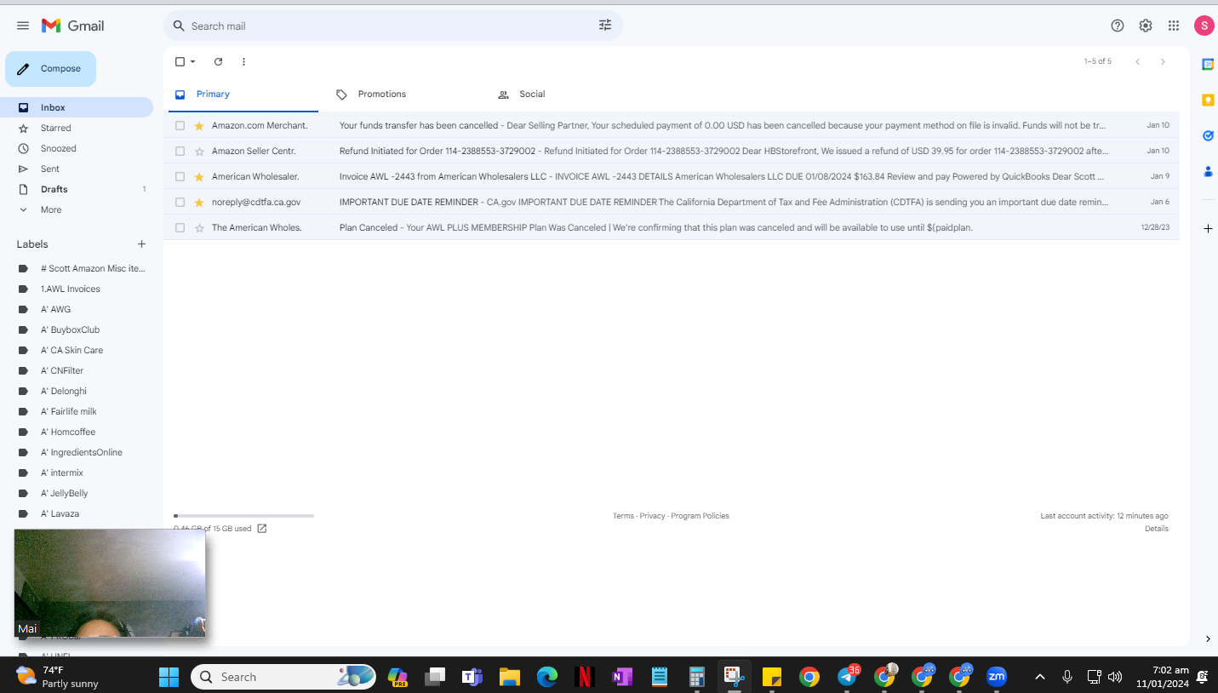Open the select dropdown arrow beside checkbox

[193, 61]
